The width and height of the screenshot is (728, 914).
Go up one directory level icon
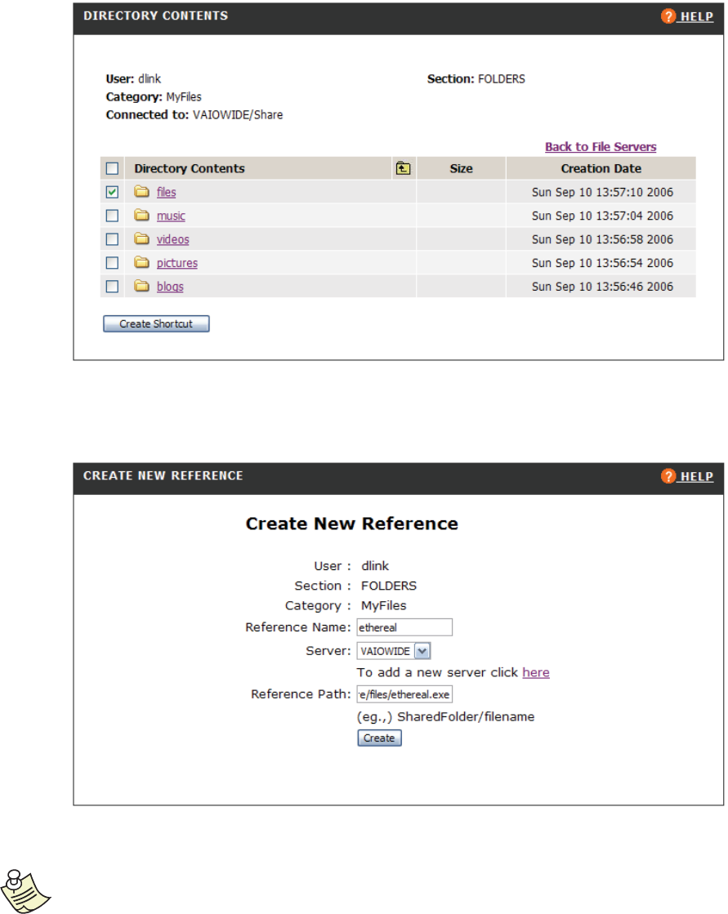pos(402,169)
